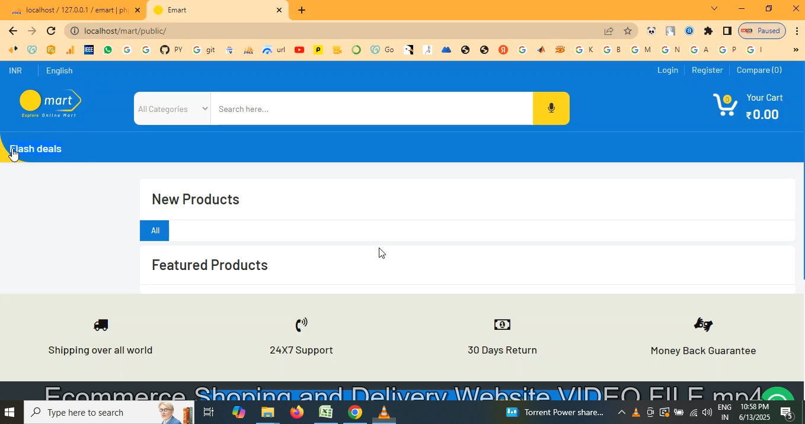The image size is (805, 424).
Task: Open the shopping cart icon
Action: click(724, 105)
